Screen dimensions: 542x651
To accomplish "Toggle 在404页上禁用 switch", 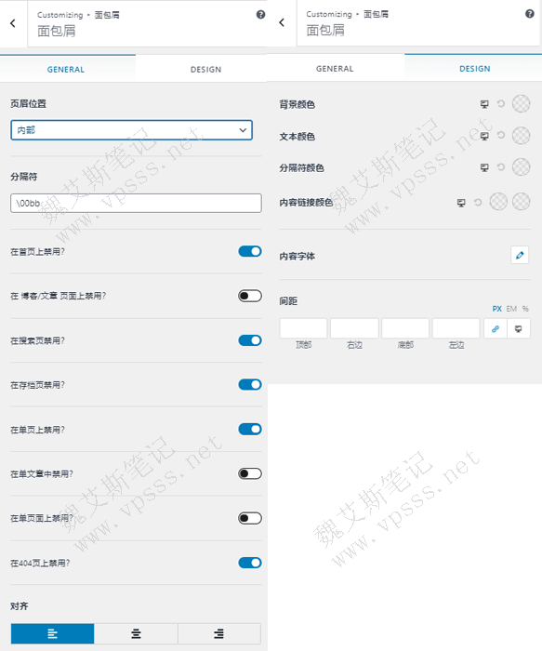I will [250, 563].
